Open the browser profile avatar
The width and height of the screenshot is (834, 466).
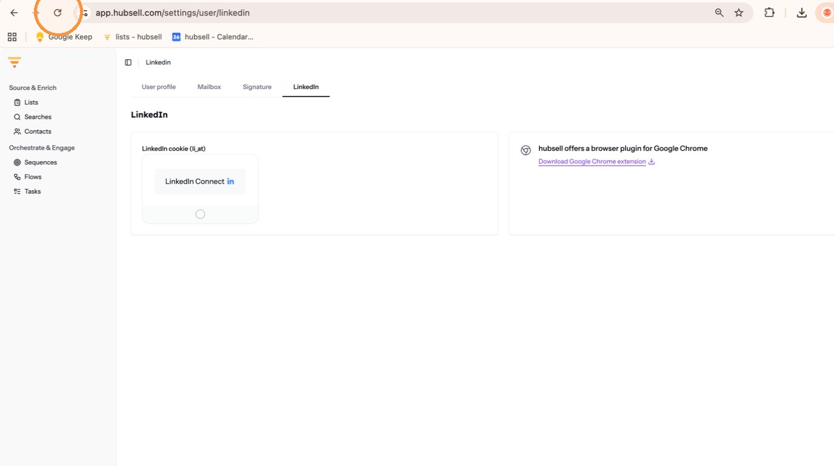[x=826, y=13]
